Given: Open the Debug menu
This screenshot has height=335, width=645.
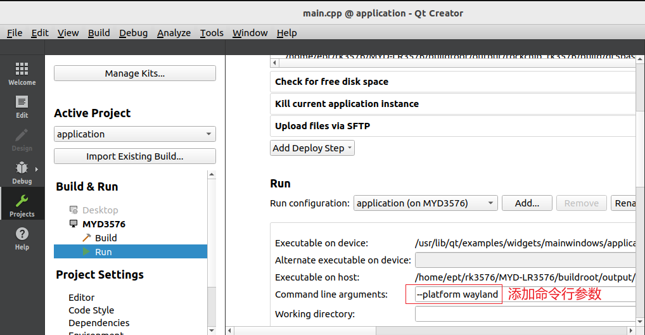Looking at the screenshot, I should 133,33.
